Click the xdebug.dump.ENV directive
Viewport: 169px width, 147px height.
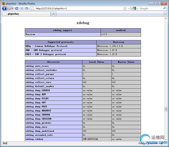click(54, 95)
